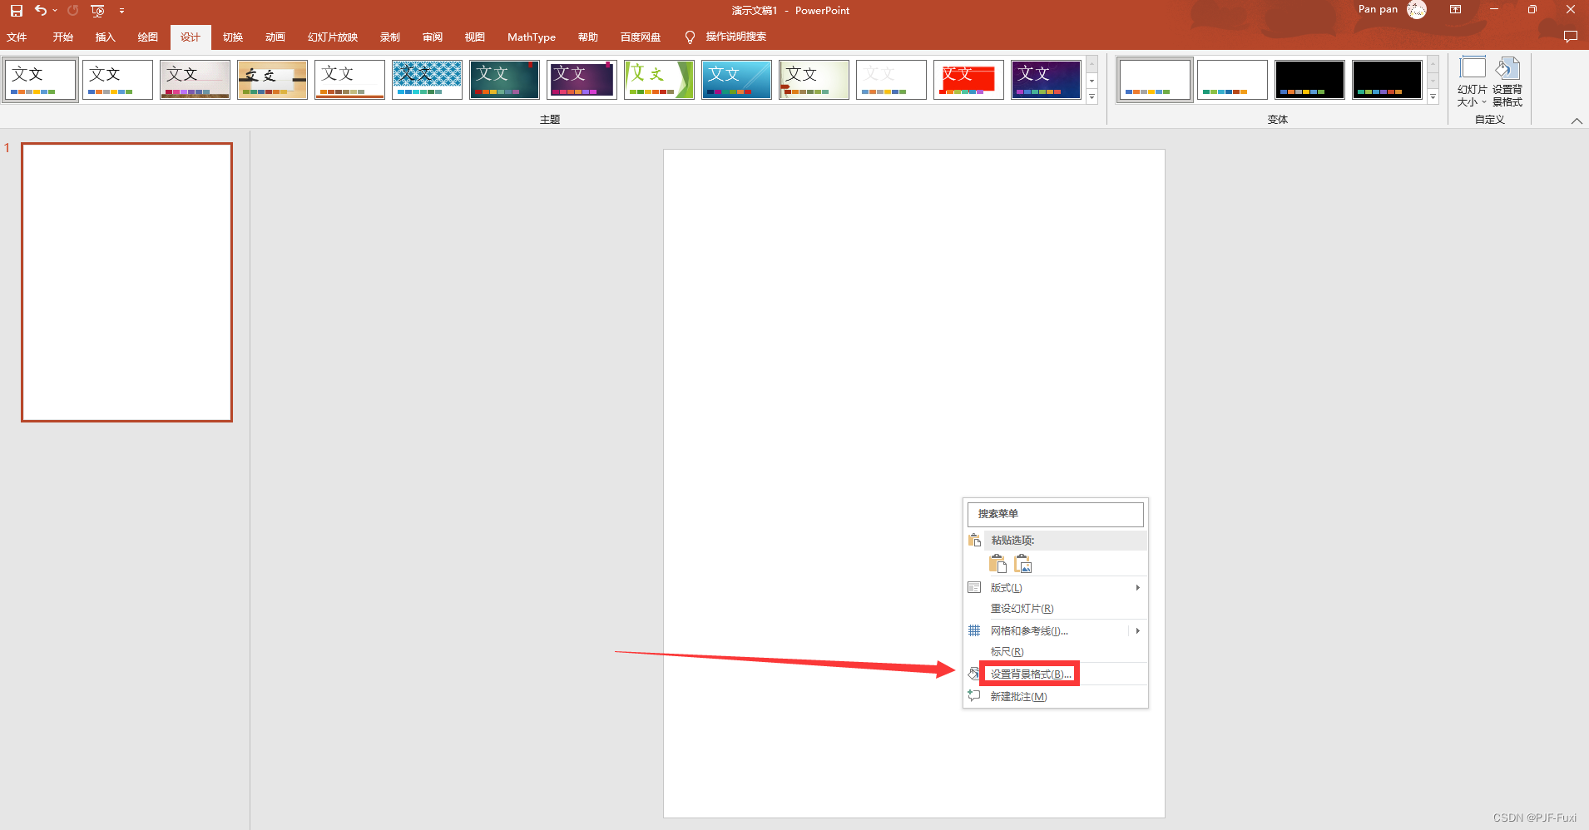
Task: Open the comments pane speech-bubble icon
Action: tap(1570, 37)
